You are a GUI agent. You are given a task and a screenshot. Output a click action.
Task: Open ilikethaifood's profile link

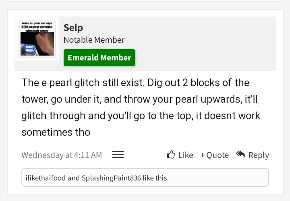[46, 178]
